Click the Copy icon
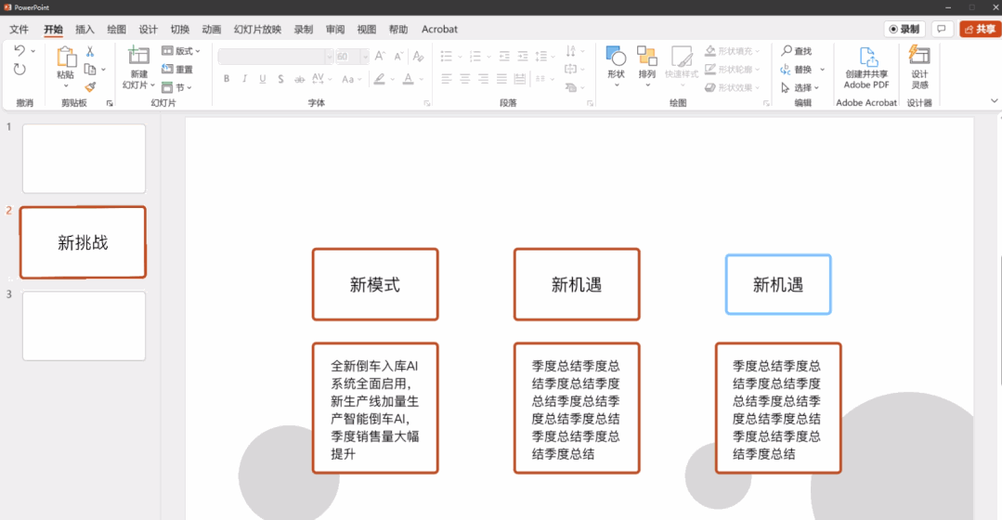 pyautogui.click(x=90, y=69)
